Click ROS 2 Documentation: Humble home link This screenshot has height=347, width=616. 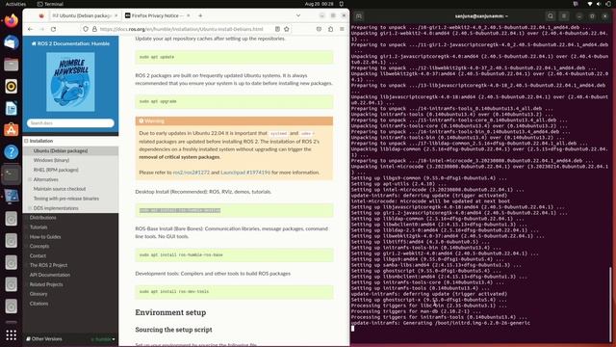[x=70, y=43]
